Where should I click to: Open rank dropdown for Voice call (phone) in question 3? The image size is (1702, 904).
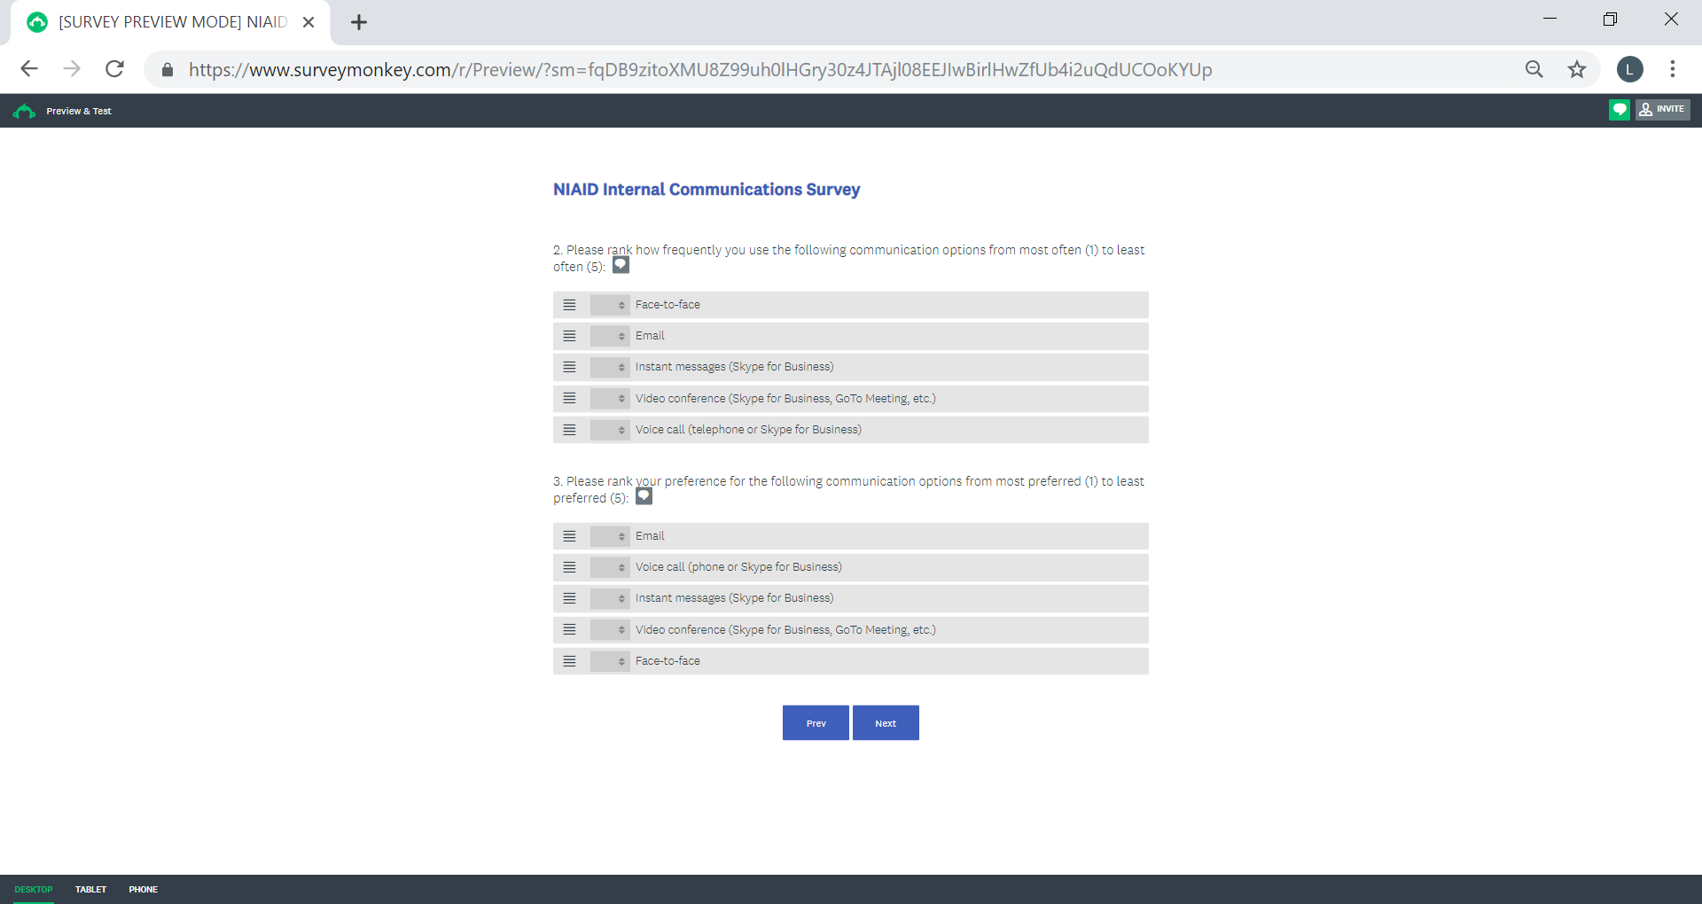point(610,567)
